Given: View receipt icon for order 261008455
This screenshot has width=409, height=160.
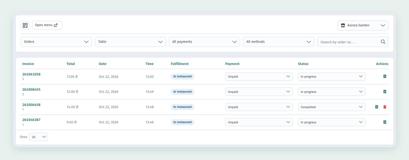Looking at the screenshot, I should click(385, 92).
